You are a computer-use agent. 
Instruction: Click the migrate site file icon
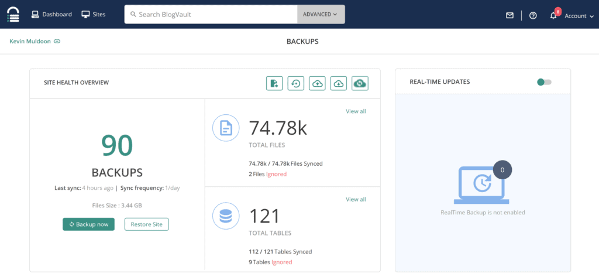274,84
